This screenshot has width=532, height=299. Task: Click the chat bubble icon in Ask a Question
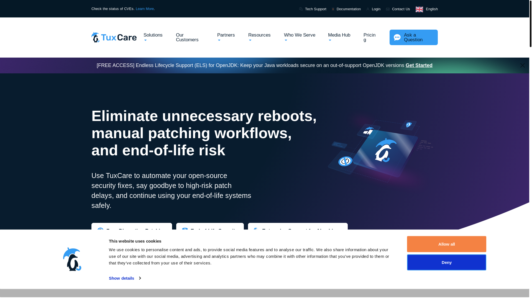pos(397,37)
